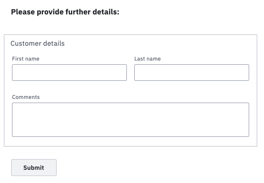Click the label above the right name field

pos(147,59)
